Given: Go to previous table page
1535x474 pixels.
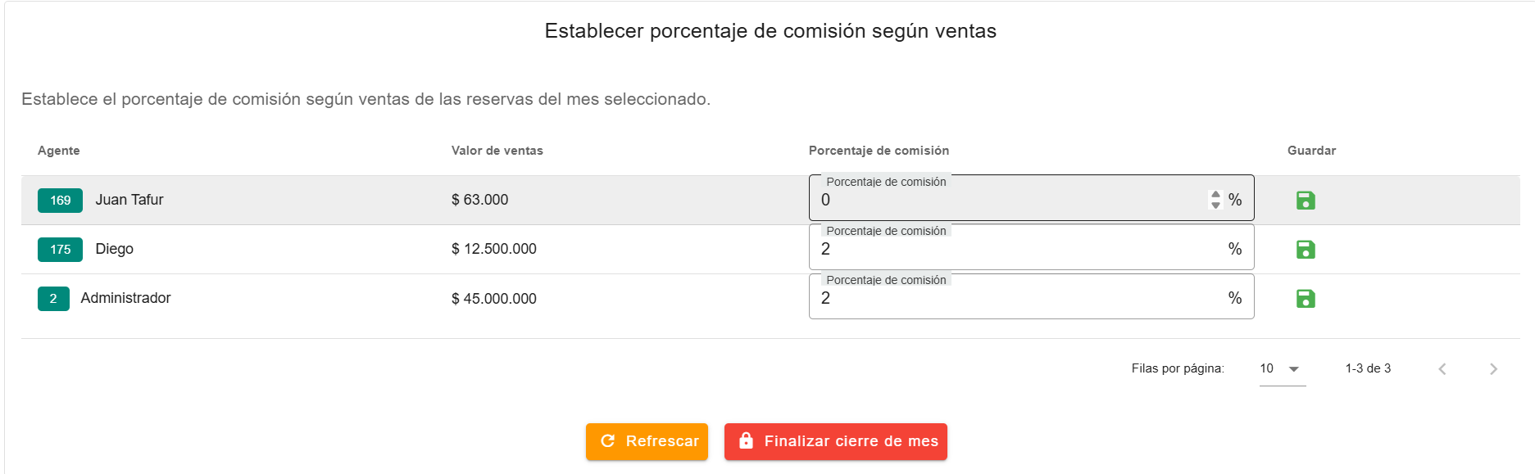Looking at the screenshot, I should (x=1442, y=369).
